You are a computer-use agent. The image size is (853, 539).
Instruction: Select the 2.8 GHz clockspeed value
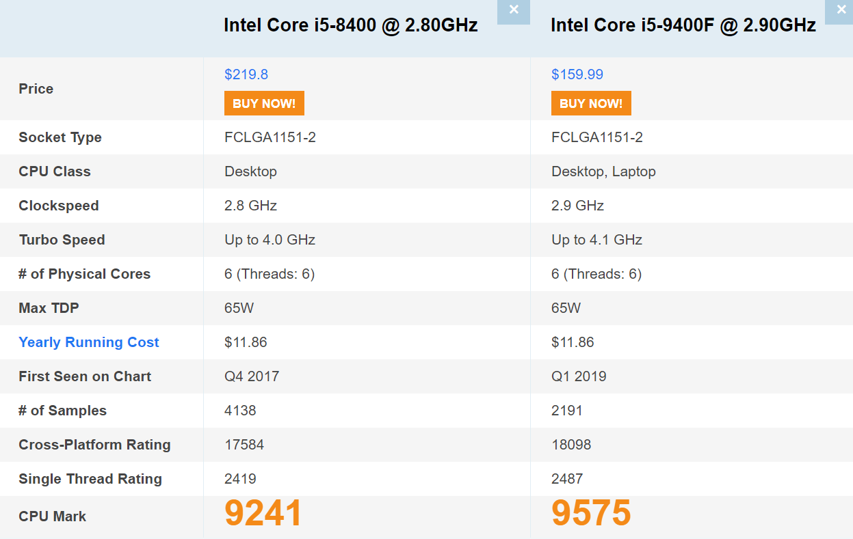point(250,206)
